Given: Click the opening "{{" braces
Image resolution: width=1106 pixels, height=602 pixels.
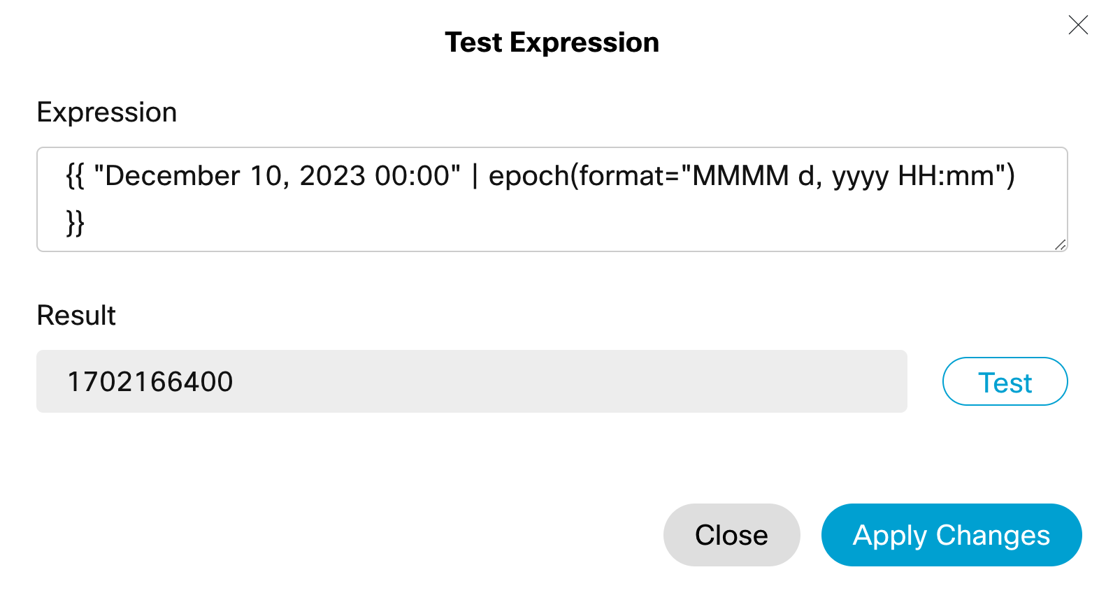Looking at the screenshot, I should click(x=75, y=176).
